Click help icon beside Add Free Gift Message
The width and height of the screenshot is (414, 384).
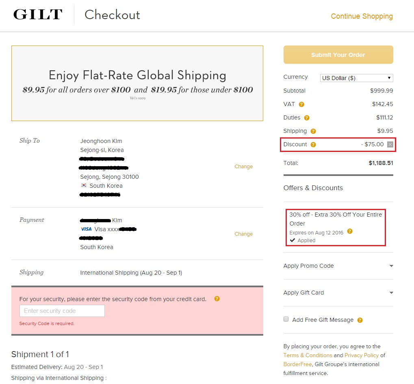coord(360,320)
